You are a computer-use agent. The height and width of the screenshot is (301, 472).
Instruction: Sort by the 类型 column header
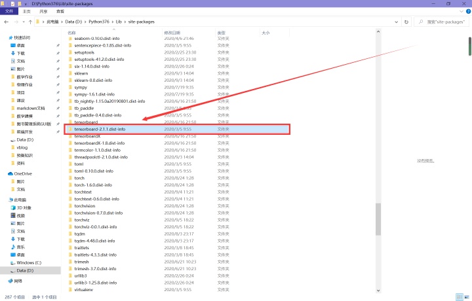point(222,33)
